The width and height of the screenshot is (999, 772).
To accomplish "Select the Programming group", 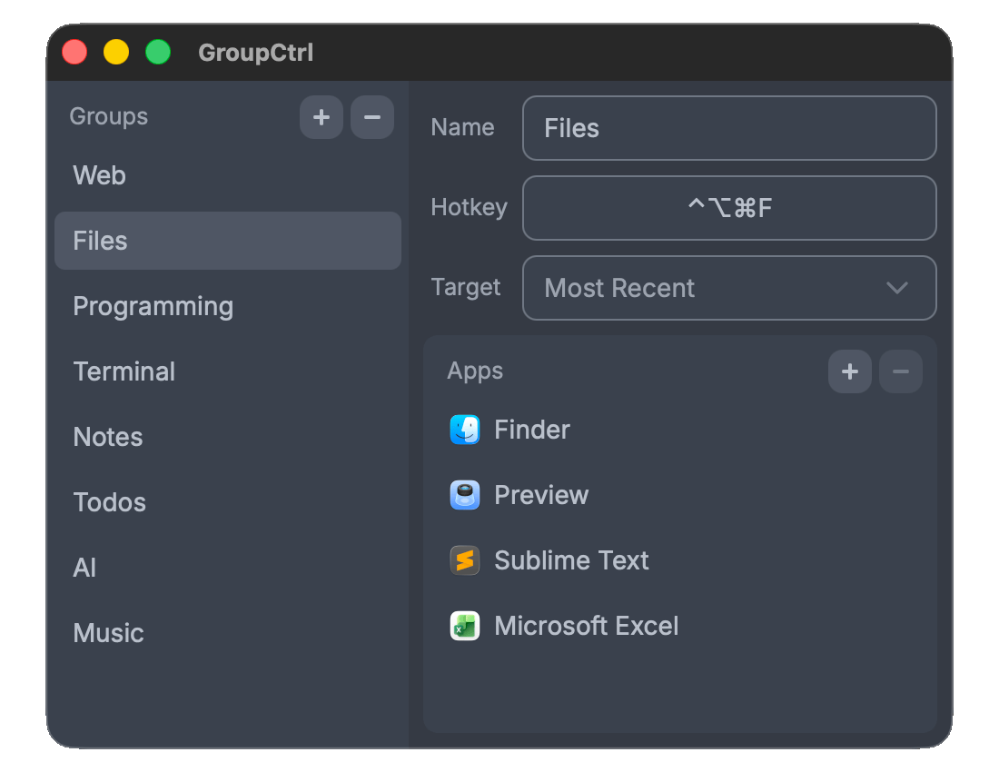I will [153, 306].
